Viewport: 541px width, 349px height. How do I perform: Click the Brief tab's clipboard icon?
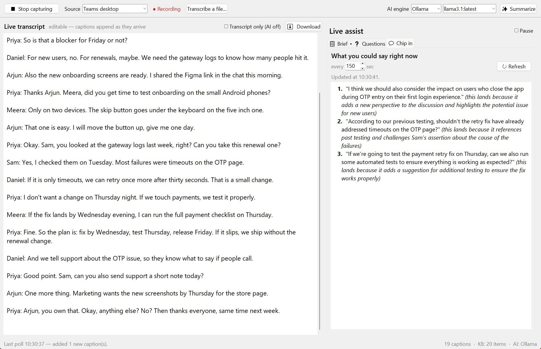coord(332,44)
